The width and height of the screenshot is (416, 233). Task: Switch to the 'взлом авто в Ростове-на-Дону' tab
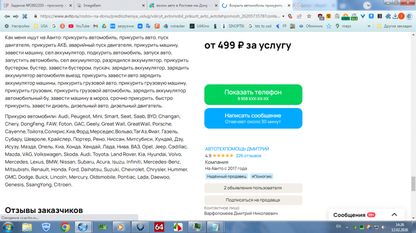coord(183,5)
